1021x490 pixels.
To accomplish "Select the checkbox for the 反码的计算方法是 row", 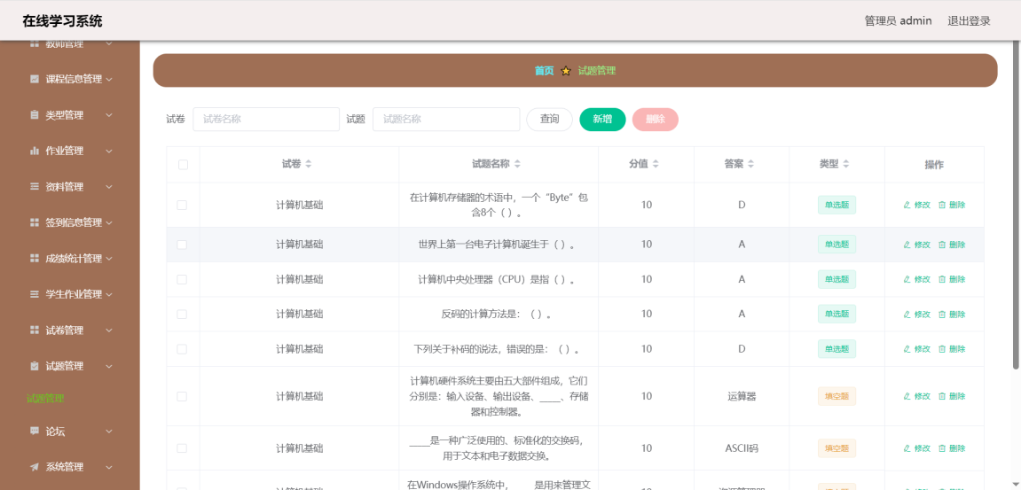I will tap(182, 314).
